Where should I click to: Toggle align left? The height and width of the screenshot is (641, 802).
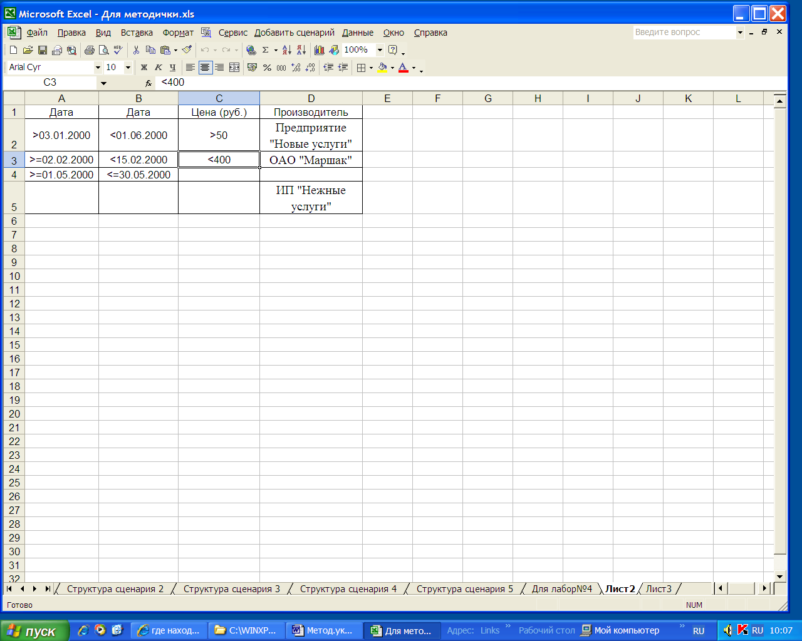tap(190, 68)
